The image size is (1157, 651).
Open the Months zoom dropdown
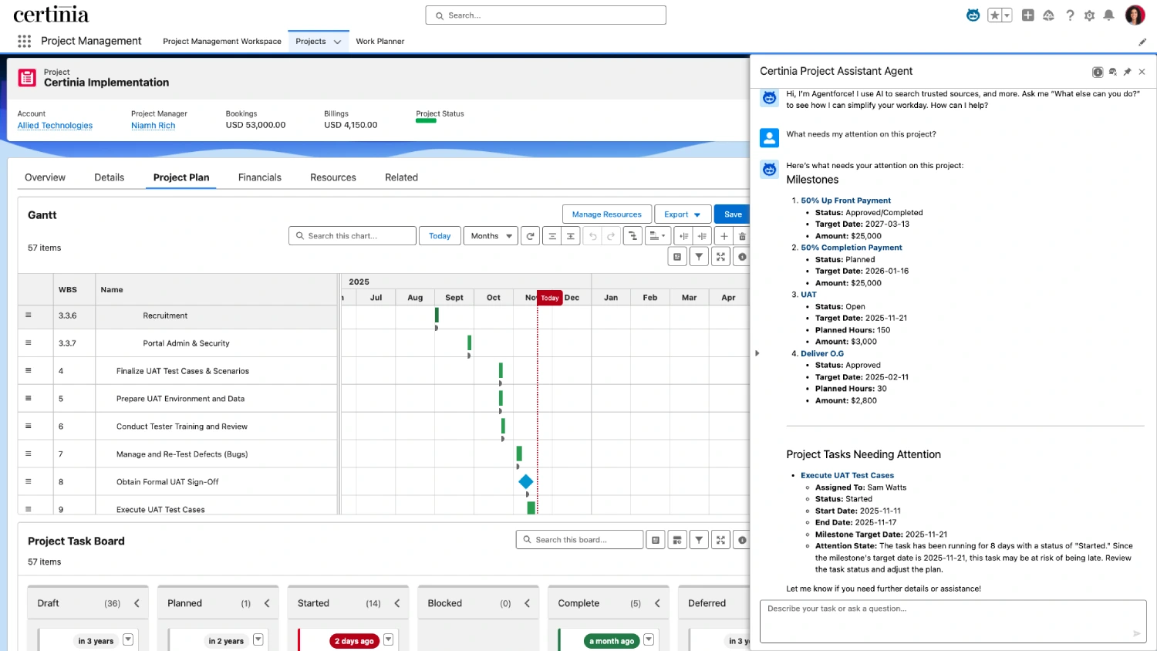pos(490,235)
